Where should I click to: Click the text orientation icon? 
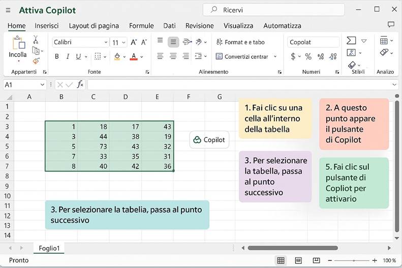click(199, 42)
